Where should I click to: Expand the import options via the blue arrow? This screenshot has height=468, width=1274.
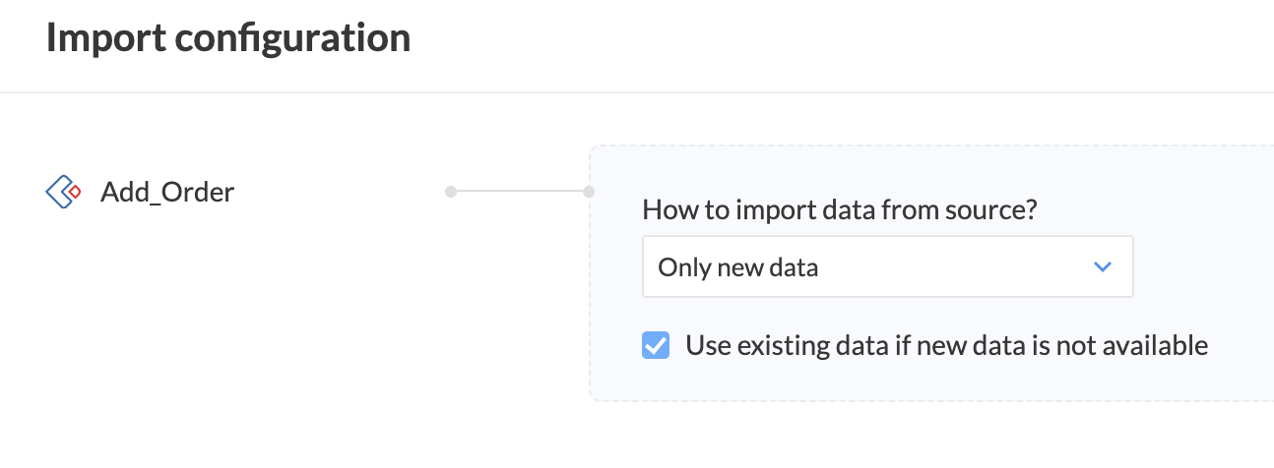(1103, 266)
